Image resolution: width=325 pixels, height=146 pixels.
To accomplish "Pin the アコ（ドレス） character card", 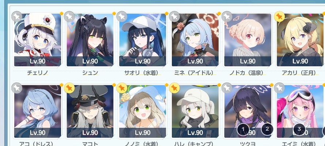I will click(17, 88).
